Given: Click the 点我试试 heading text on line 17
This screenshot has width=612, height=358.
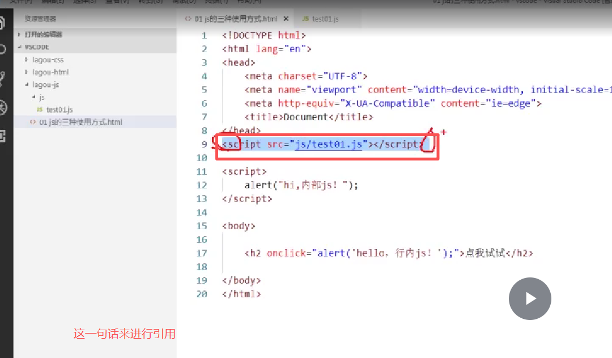Looking at the screenshot, I should (485, 253).
